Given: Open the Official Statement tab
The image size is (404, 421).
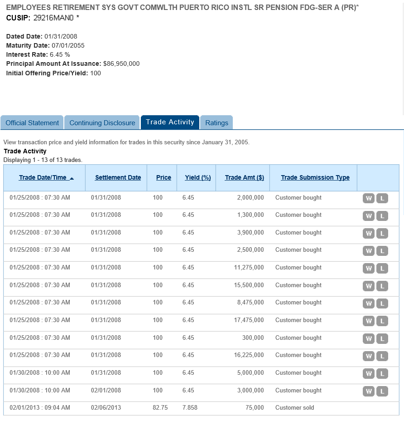Looking at the screenshot, I should [x=32, y=122].
